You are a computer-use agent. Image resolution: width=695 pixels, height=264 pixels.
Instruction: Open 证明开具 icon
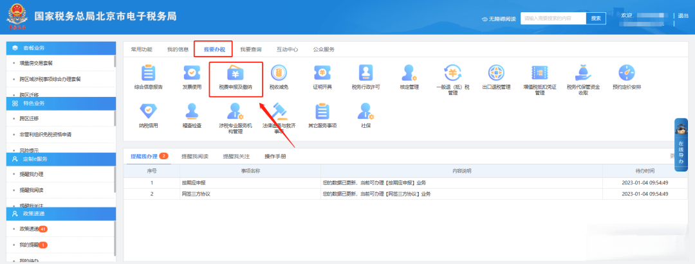click(x=322, y=73)
